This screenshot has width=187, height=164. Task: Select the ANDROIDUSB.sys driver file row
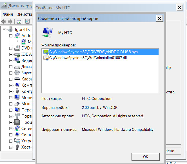coord(100,52)
